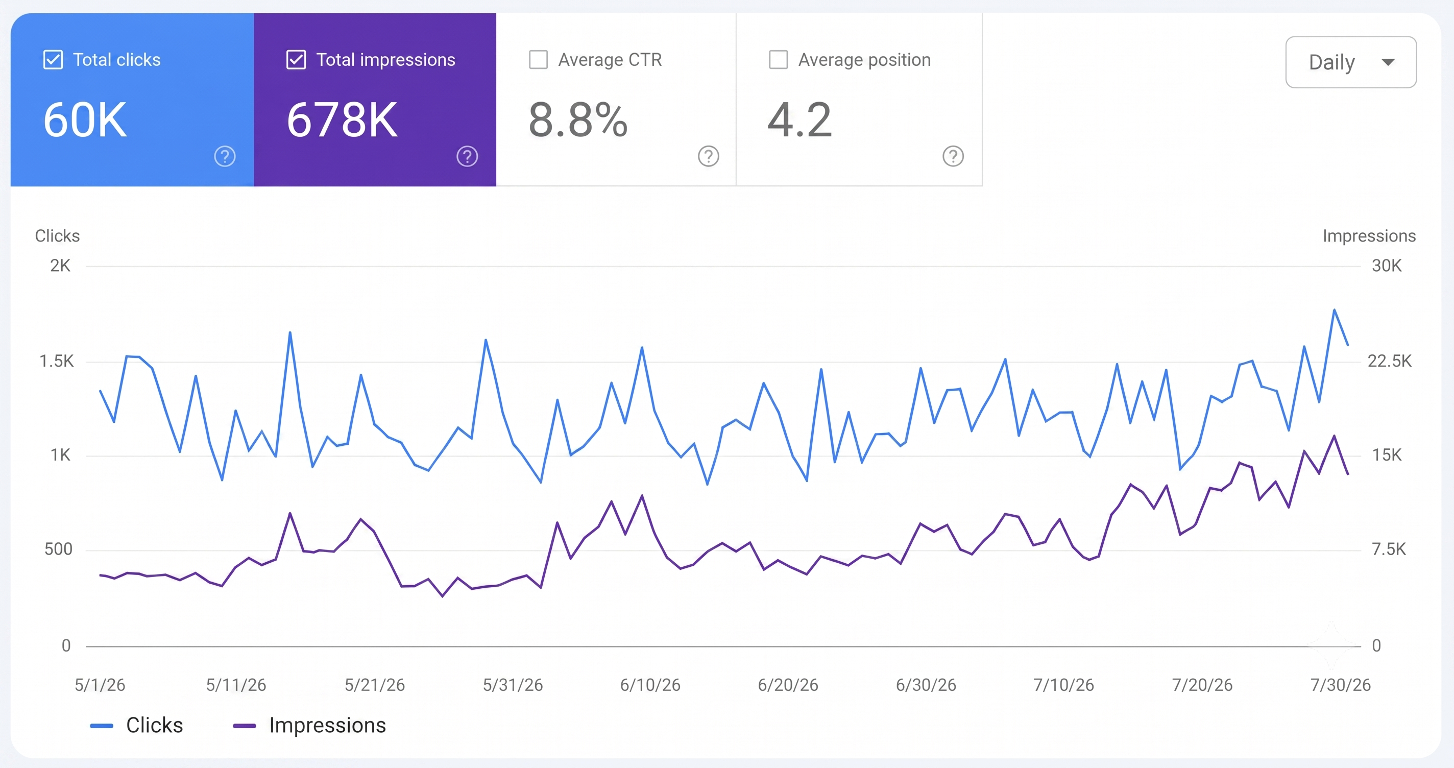Click the 6/10/26 date label on axis
Image resolution: width=1454 pixels, height=768 pixels.
[x=650, y=685]
